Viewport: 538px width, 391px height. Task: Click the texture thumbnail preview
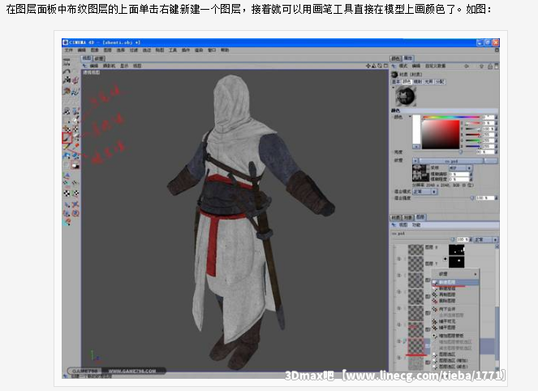(420, 173)
